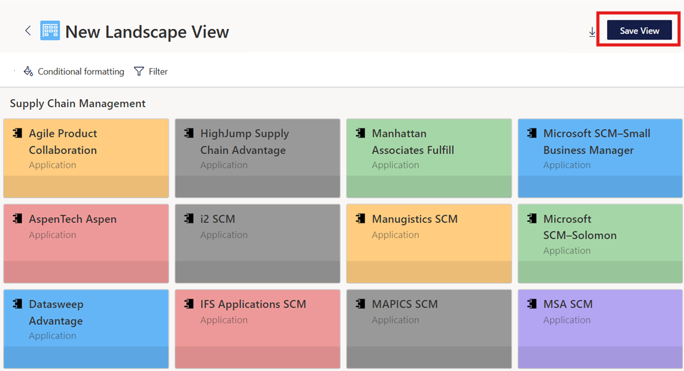
Task: Click the Manhattan Associates Fulfill application icon
Action: pyautogui.click(x=360, y=133)
